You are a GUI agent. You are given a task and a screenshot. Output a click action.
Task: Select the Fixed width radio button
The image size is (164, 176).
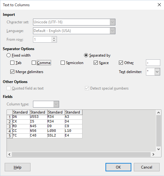[8, 55]
